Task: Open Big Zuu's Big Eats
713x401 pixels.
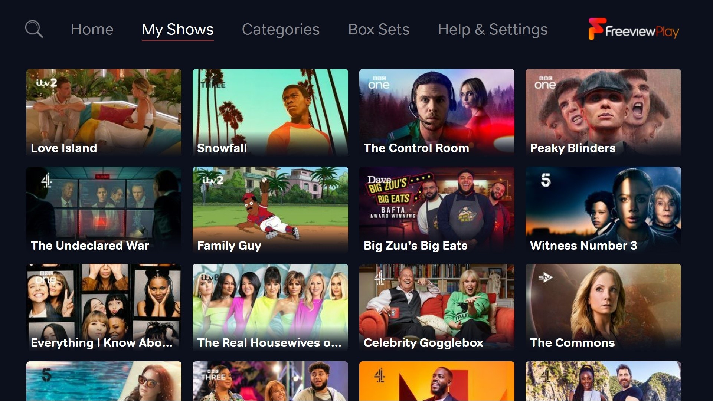Action: (436, 210)
